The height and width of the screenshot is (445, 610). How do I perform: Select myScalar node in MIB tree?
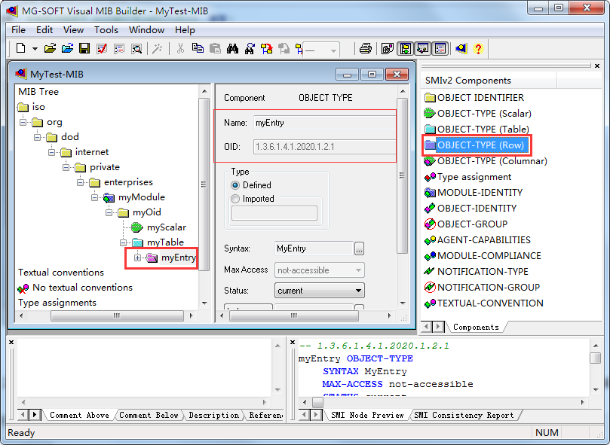(x=166, y=227)
